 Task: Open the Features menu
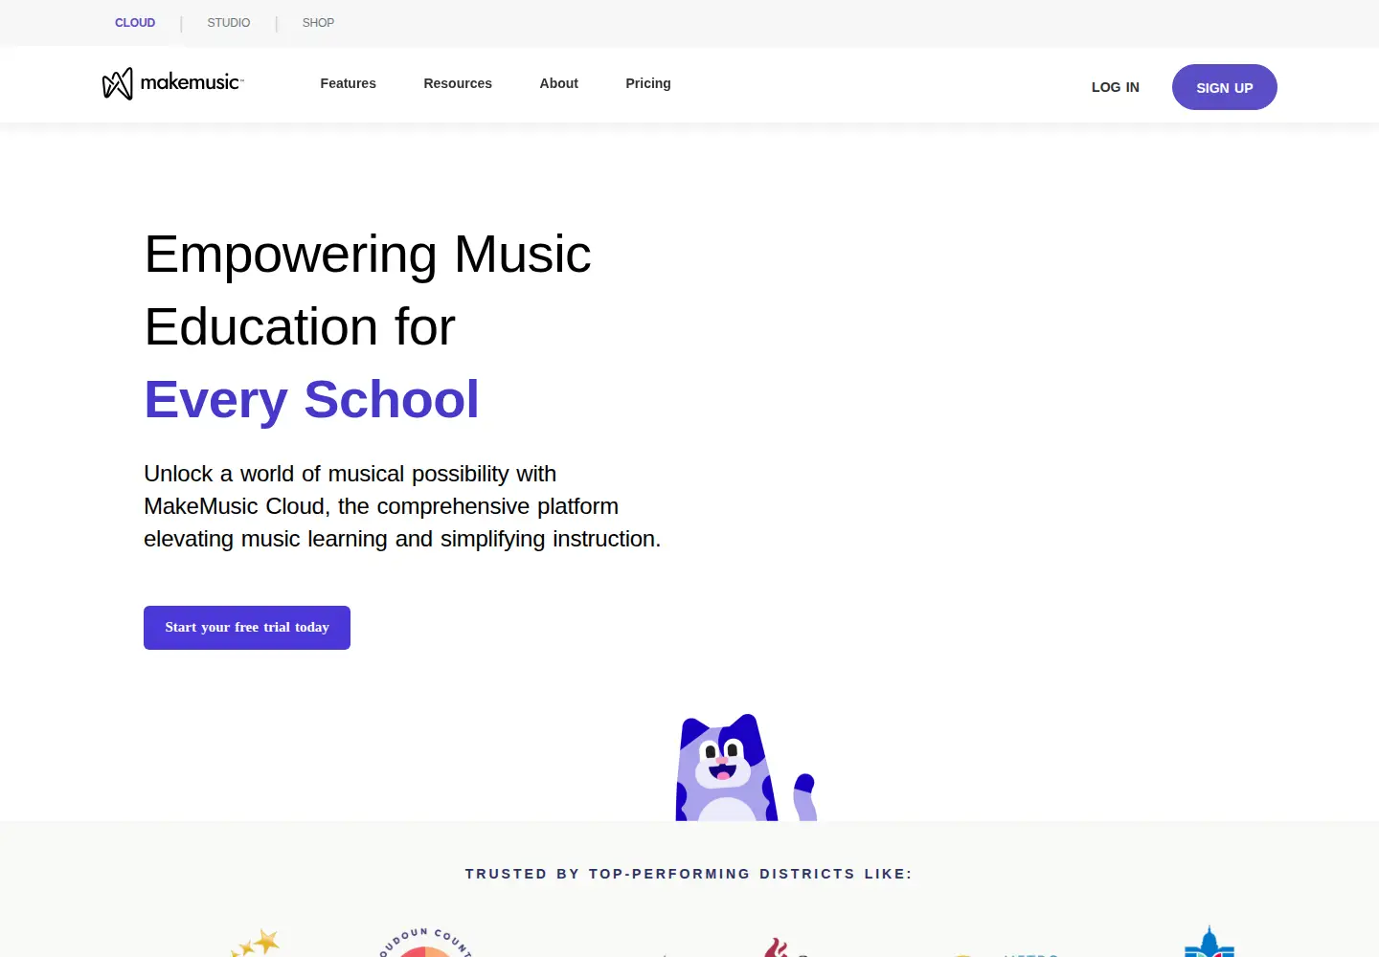(x=348, y=83)
